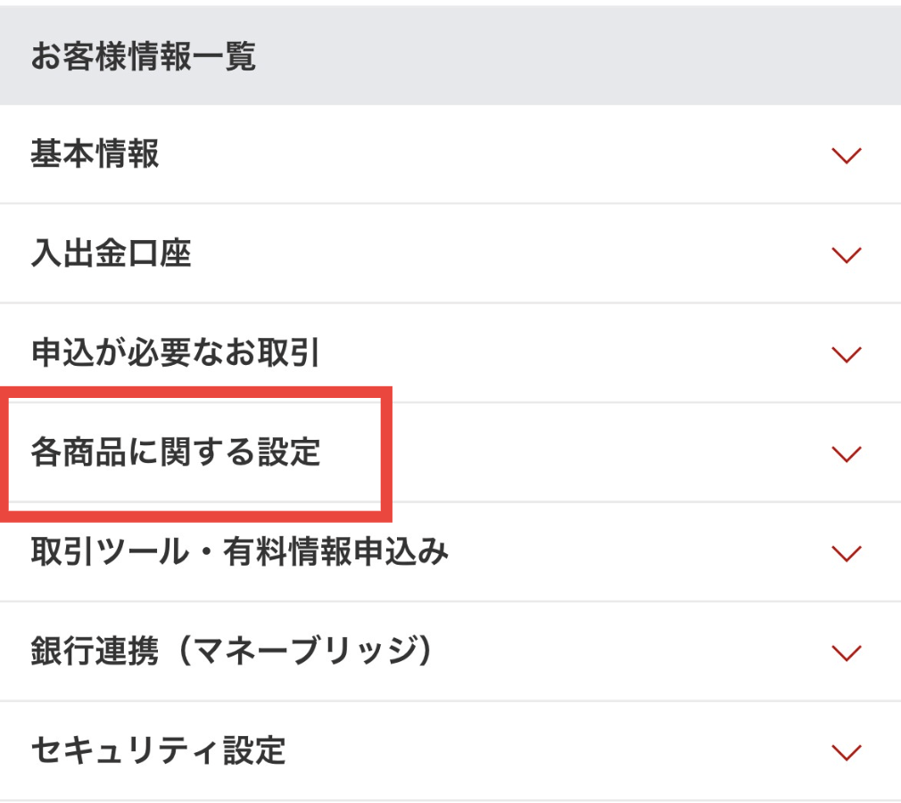Open the 基本情報 menu item

click(95, 154)
